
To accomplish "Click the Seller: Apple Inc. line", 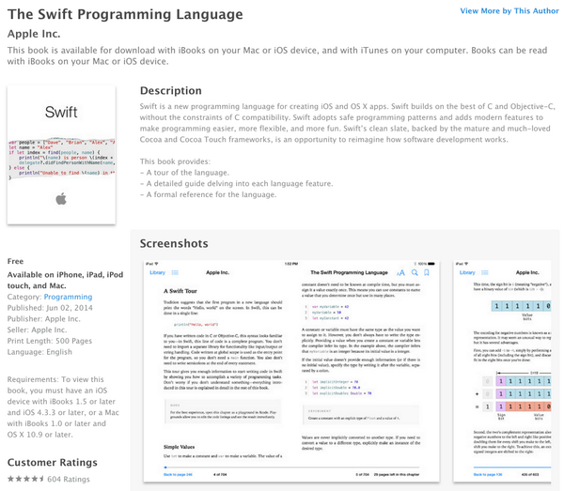I will point(37,330).
